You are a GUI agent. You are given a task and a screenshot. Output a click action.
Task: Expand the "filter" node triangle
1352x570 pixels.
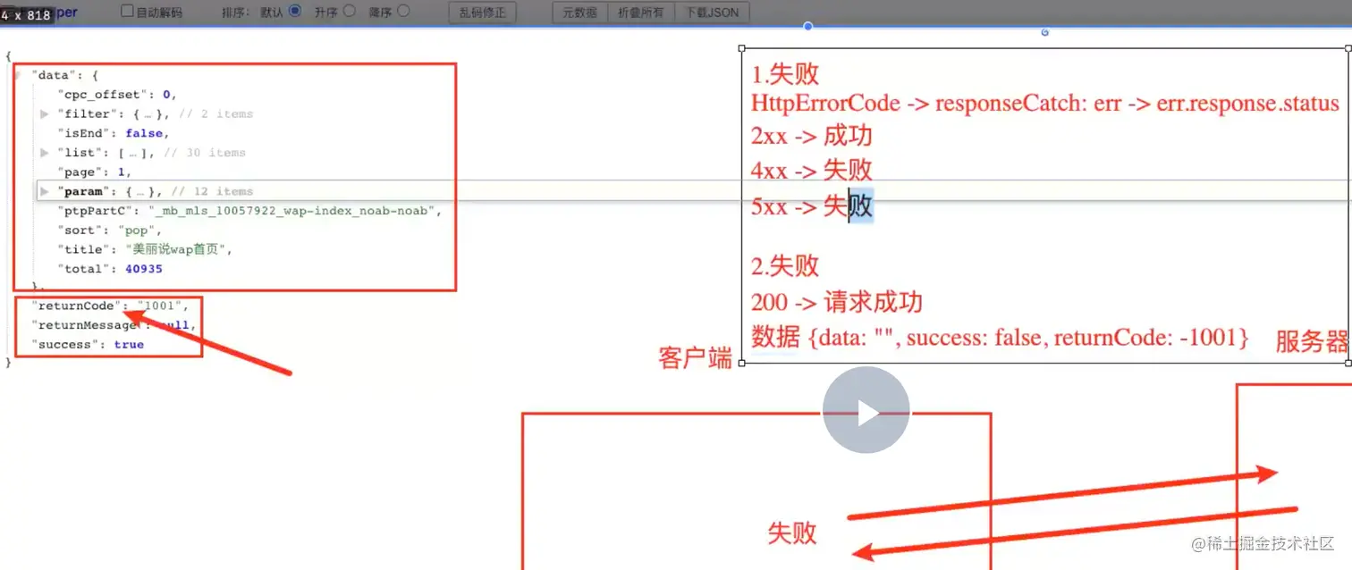pyautogui.click(x=45, y=113)
